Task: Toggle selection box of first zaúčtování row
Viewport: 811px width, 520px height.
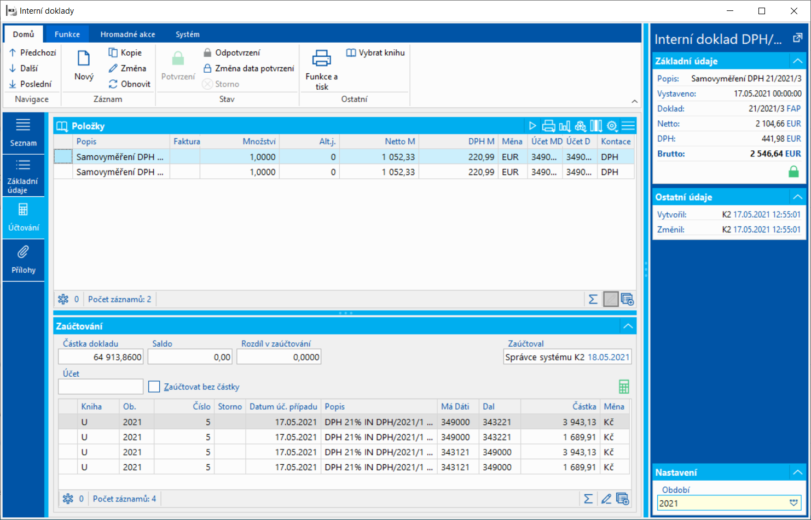Action: pyautogui.click(x=68, y=422)
